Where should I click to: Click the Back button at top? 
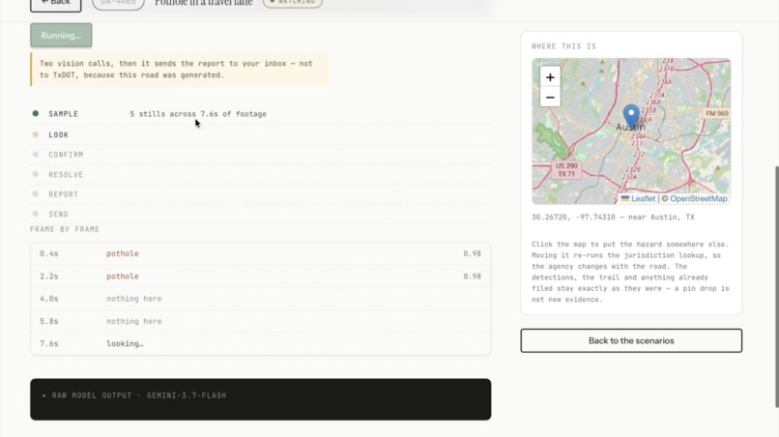click(x=56, y=4)
